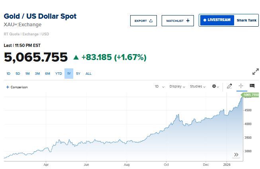Open the drawing pencil tool
260x169 pixels.
coord(229,86)
